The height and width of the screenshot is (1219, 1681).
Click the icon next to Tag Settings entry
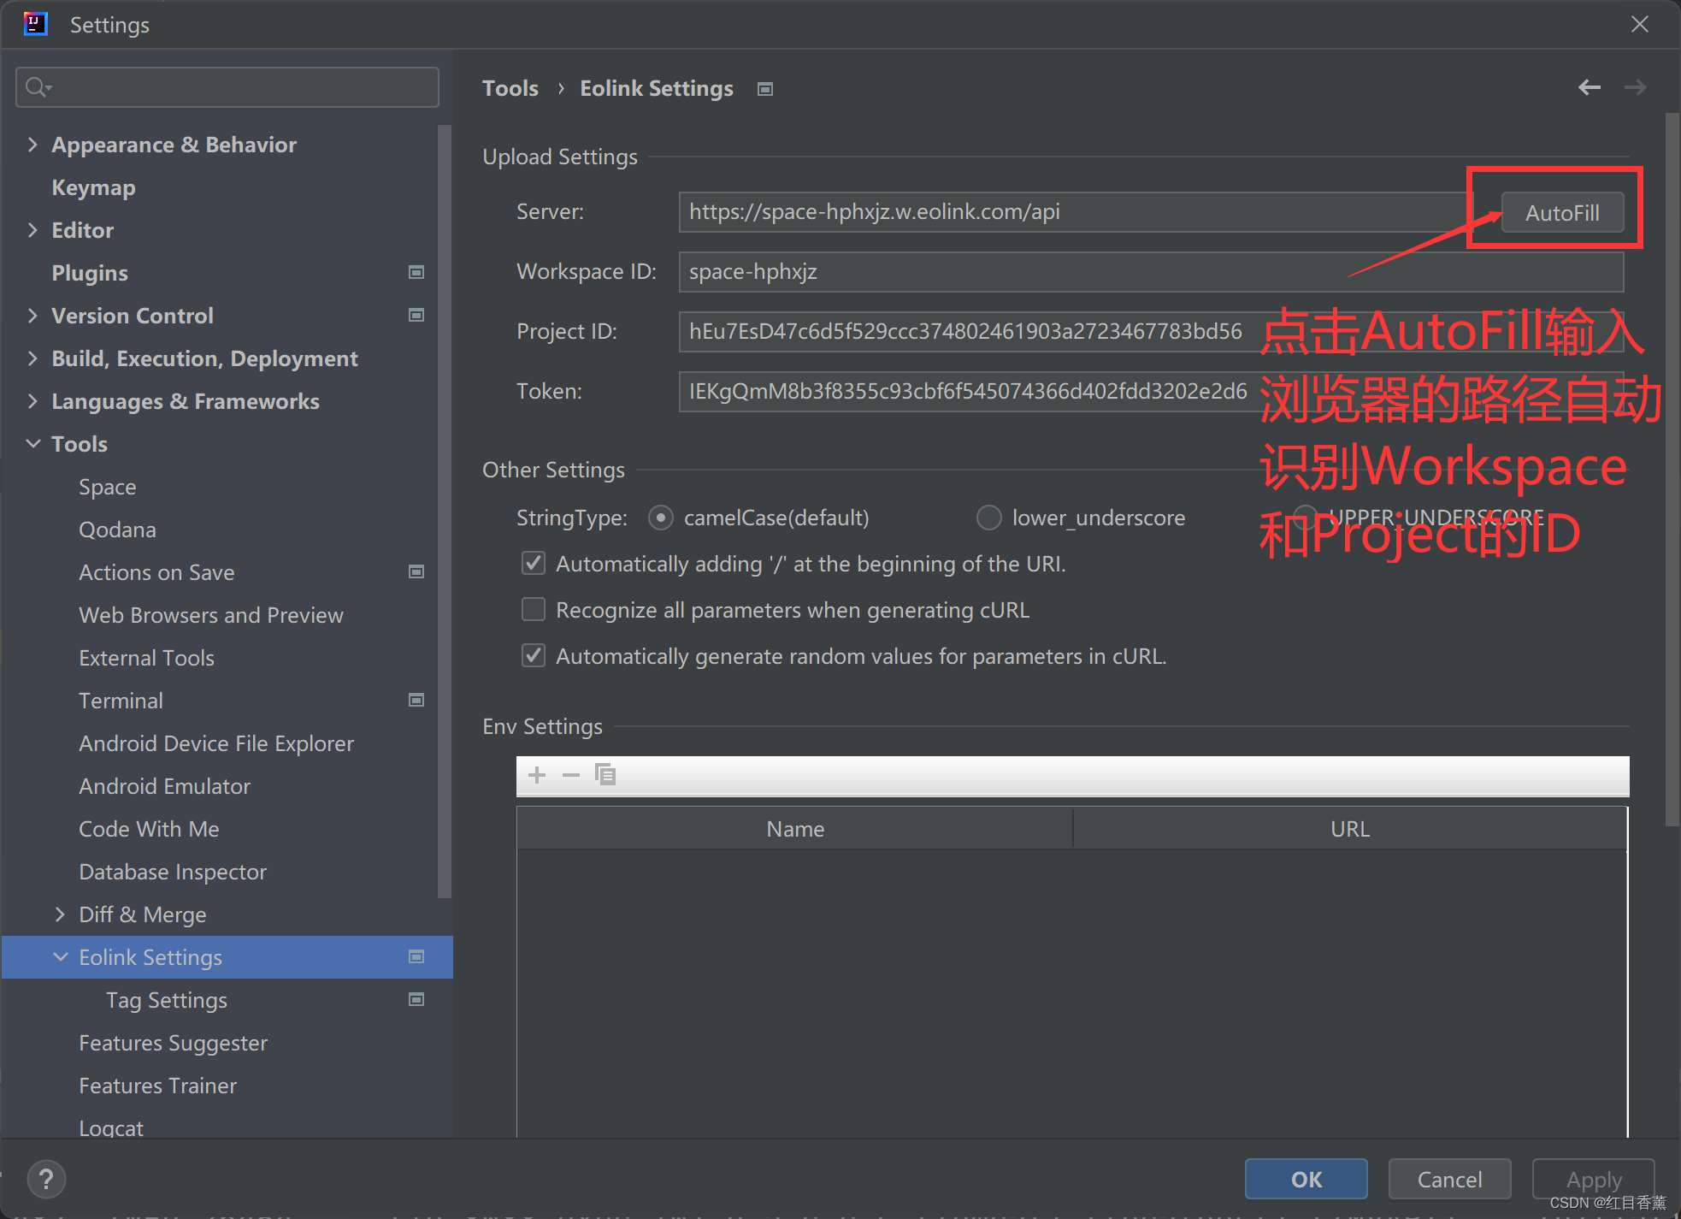(x=416, y=999)
